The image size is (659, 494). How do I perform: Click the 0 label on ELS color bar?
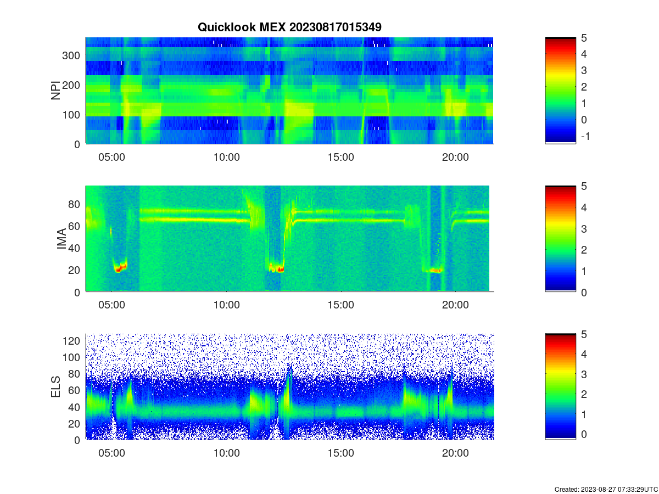[584, 434]
